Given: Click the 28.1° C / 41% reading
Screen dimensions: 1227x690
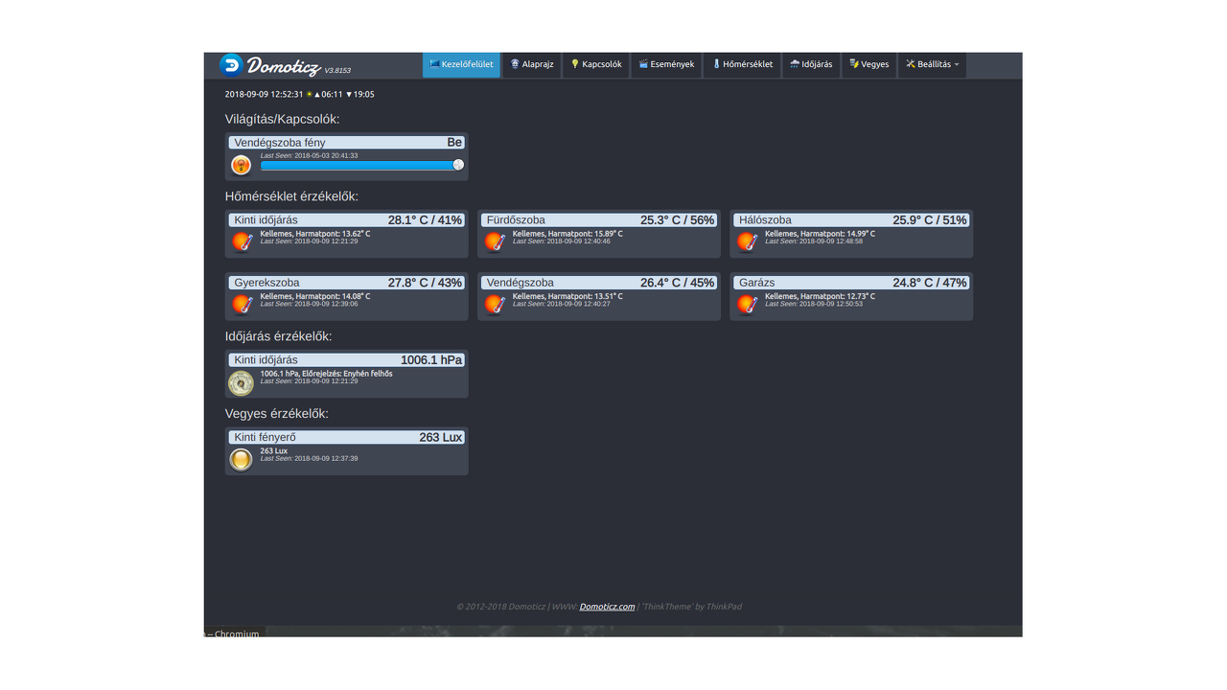Looking at the screenshot, I should (425, 220).
